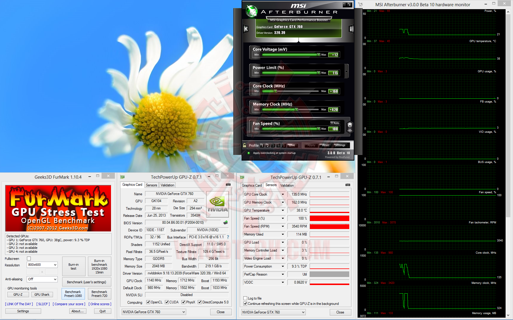The height and width of the screenshot is (320, 513).
Task: Uncheck the DirectCompute 5.0 checkbox
Action: click(200, 302)
